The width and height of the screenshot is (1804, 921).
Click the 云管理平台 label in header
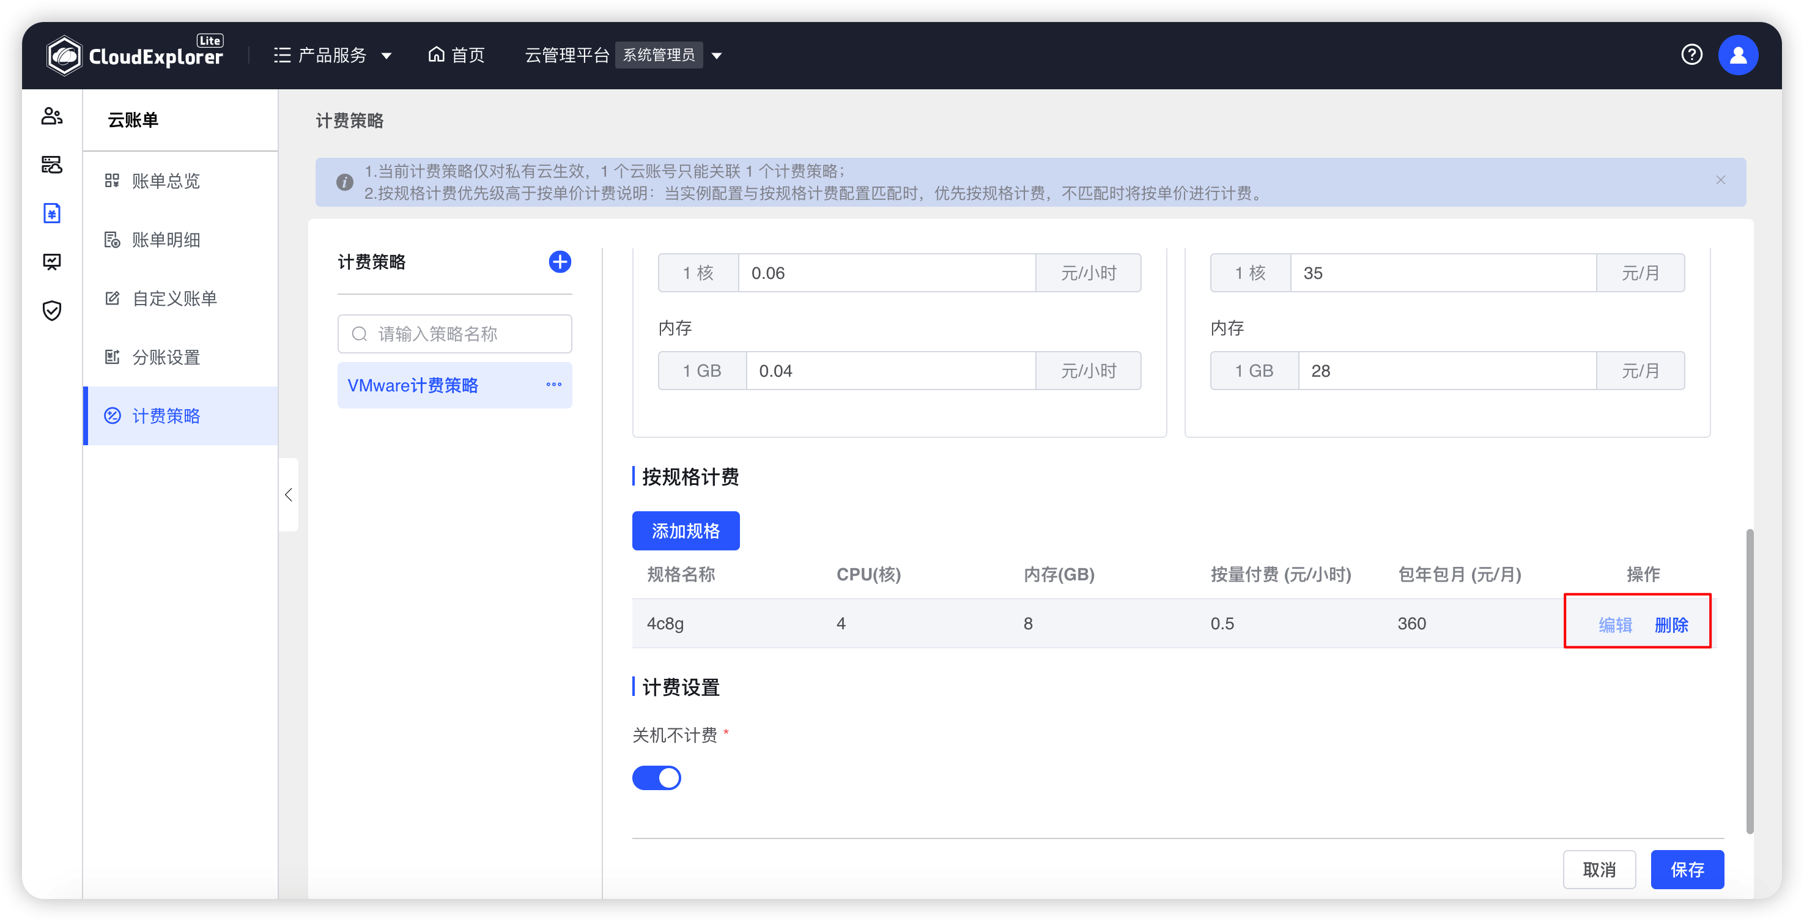(567, 55)
